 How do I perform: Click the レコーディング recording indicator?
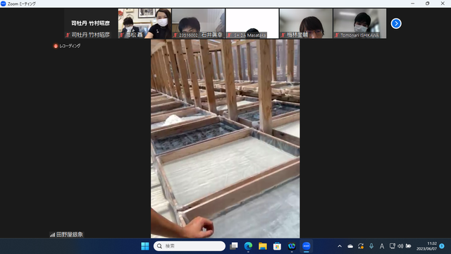(67, 46)
